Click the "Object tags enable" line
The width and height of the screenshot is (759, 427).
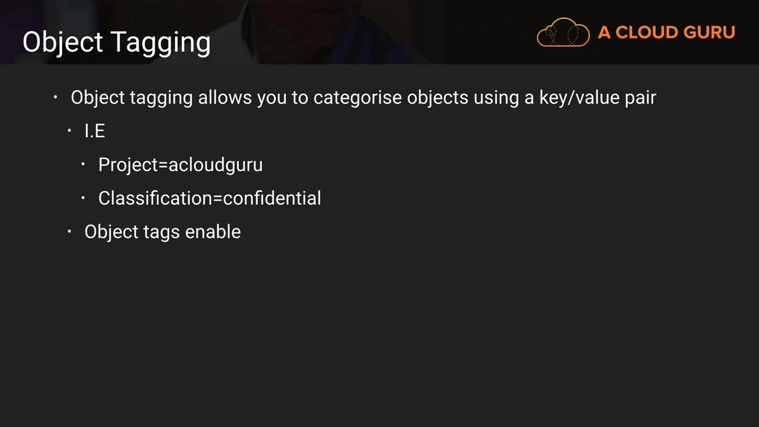(162, 231)
